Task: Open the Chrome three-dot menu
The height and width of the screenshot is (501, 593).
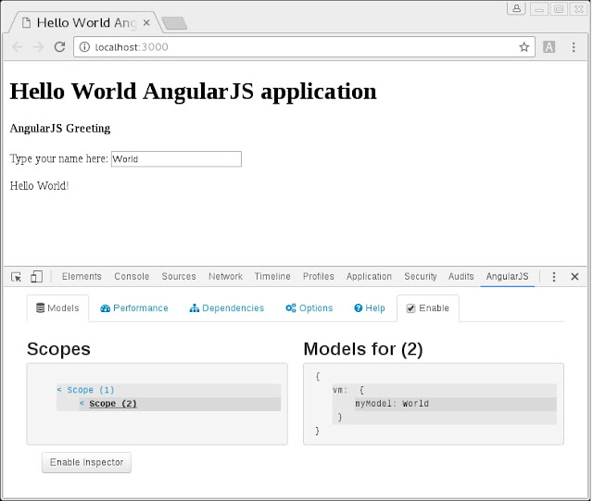Action: click(574, 47)
